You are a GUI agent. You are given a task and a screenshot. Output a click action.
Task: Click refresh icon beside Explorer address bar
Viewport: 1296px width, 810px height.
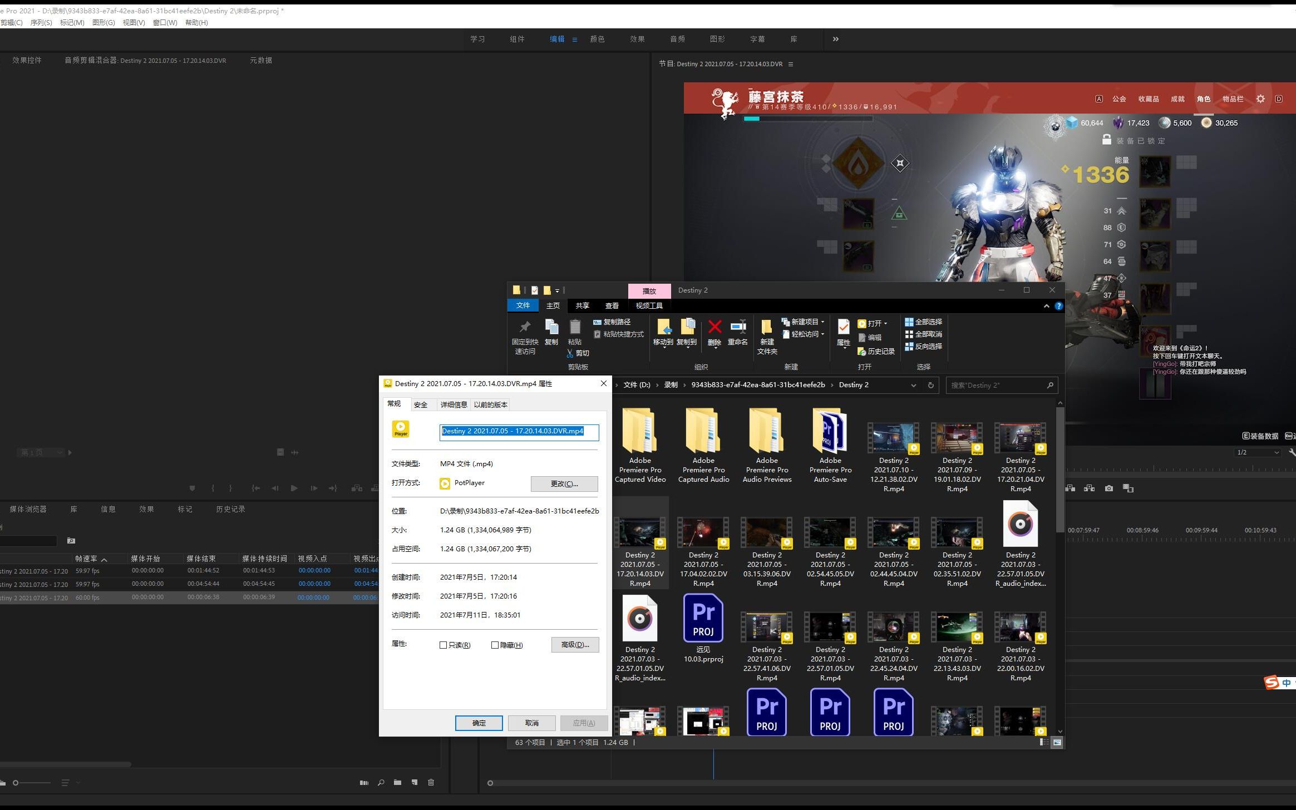click(930, 385)
